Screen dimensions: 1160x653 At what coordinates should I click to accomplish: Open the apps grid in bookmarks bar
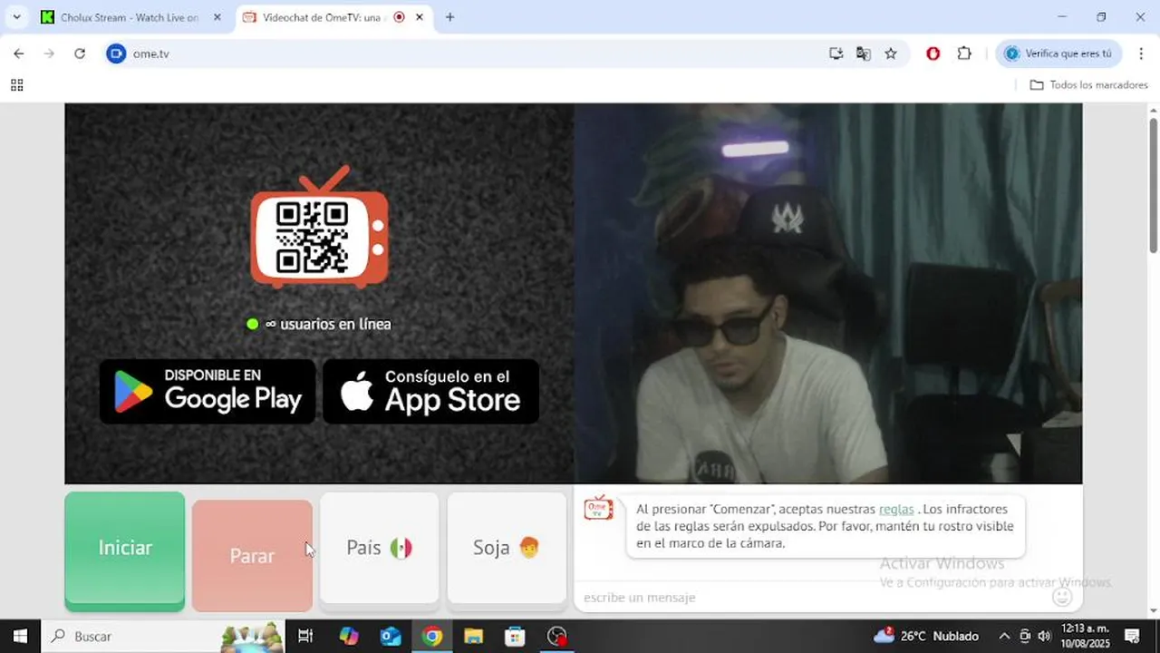pyautogui.click(x=16, y=85)
